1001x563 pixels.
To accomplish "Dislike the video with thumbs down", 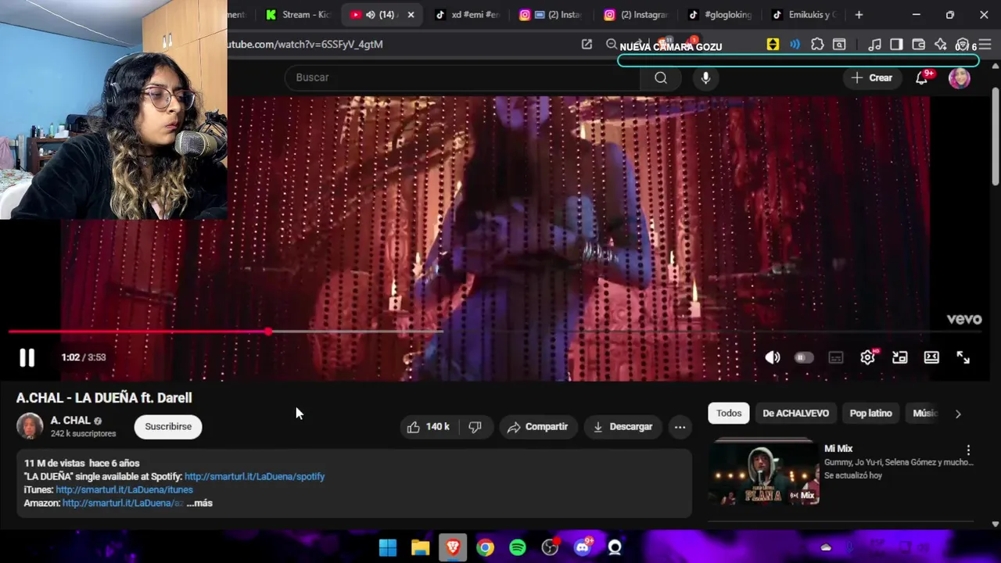I will coord(475,427).
